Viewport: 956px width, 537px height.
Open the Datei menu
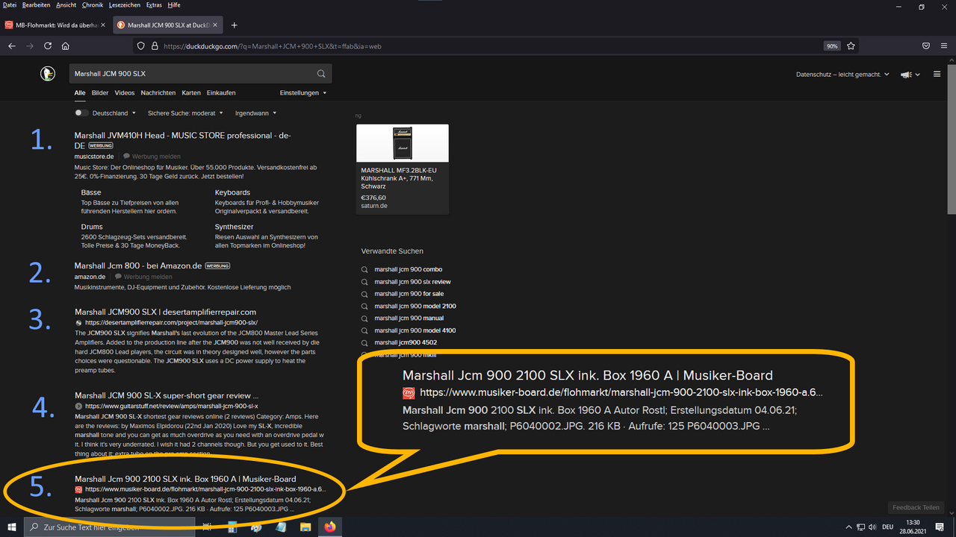click(10, 4)
